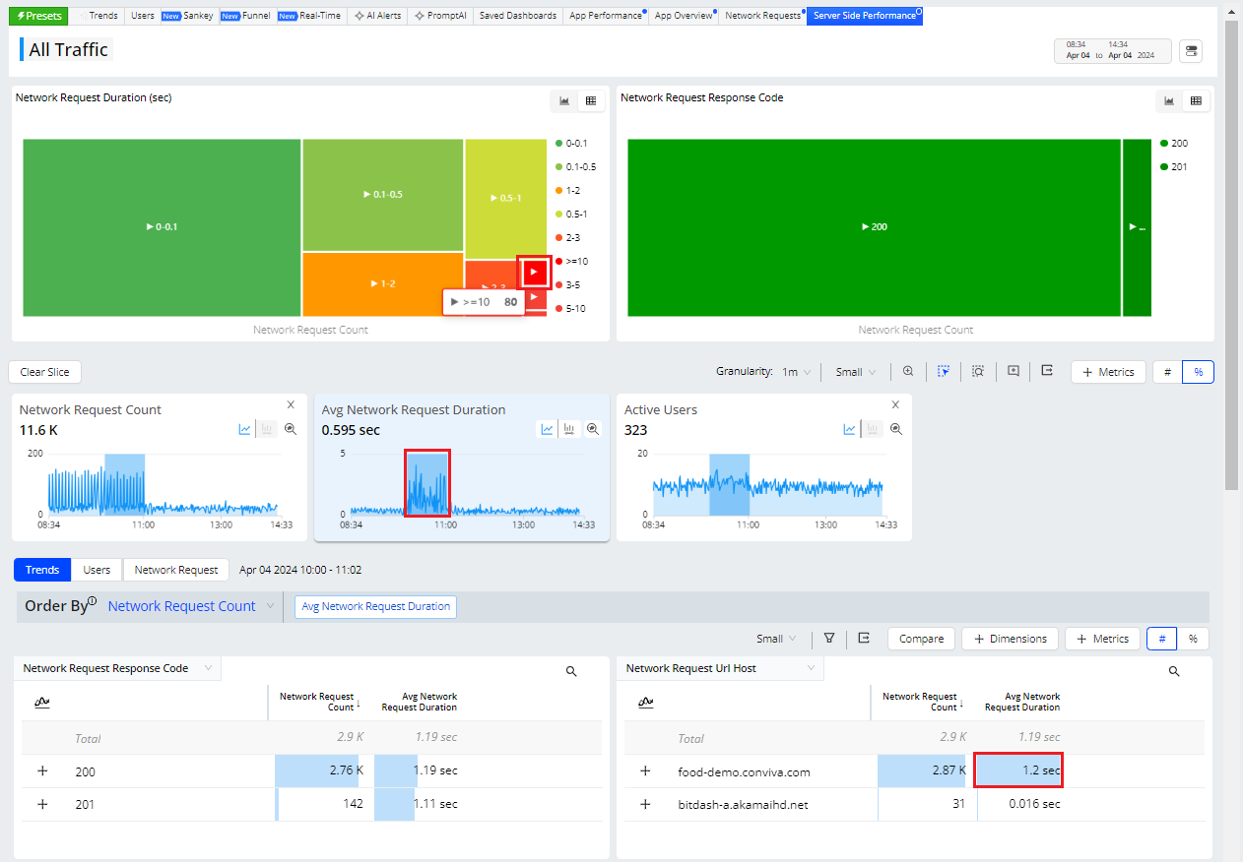The width and height of the screenshot is (1243, 862).
Task: Open the App Performance tab
Action: point(606,16)
